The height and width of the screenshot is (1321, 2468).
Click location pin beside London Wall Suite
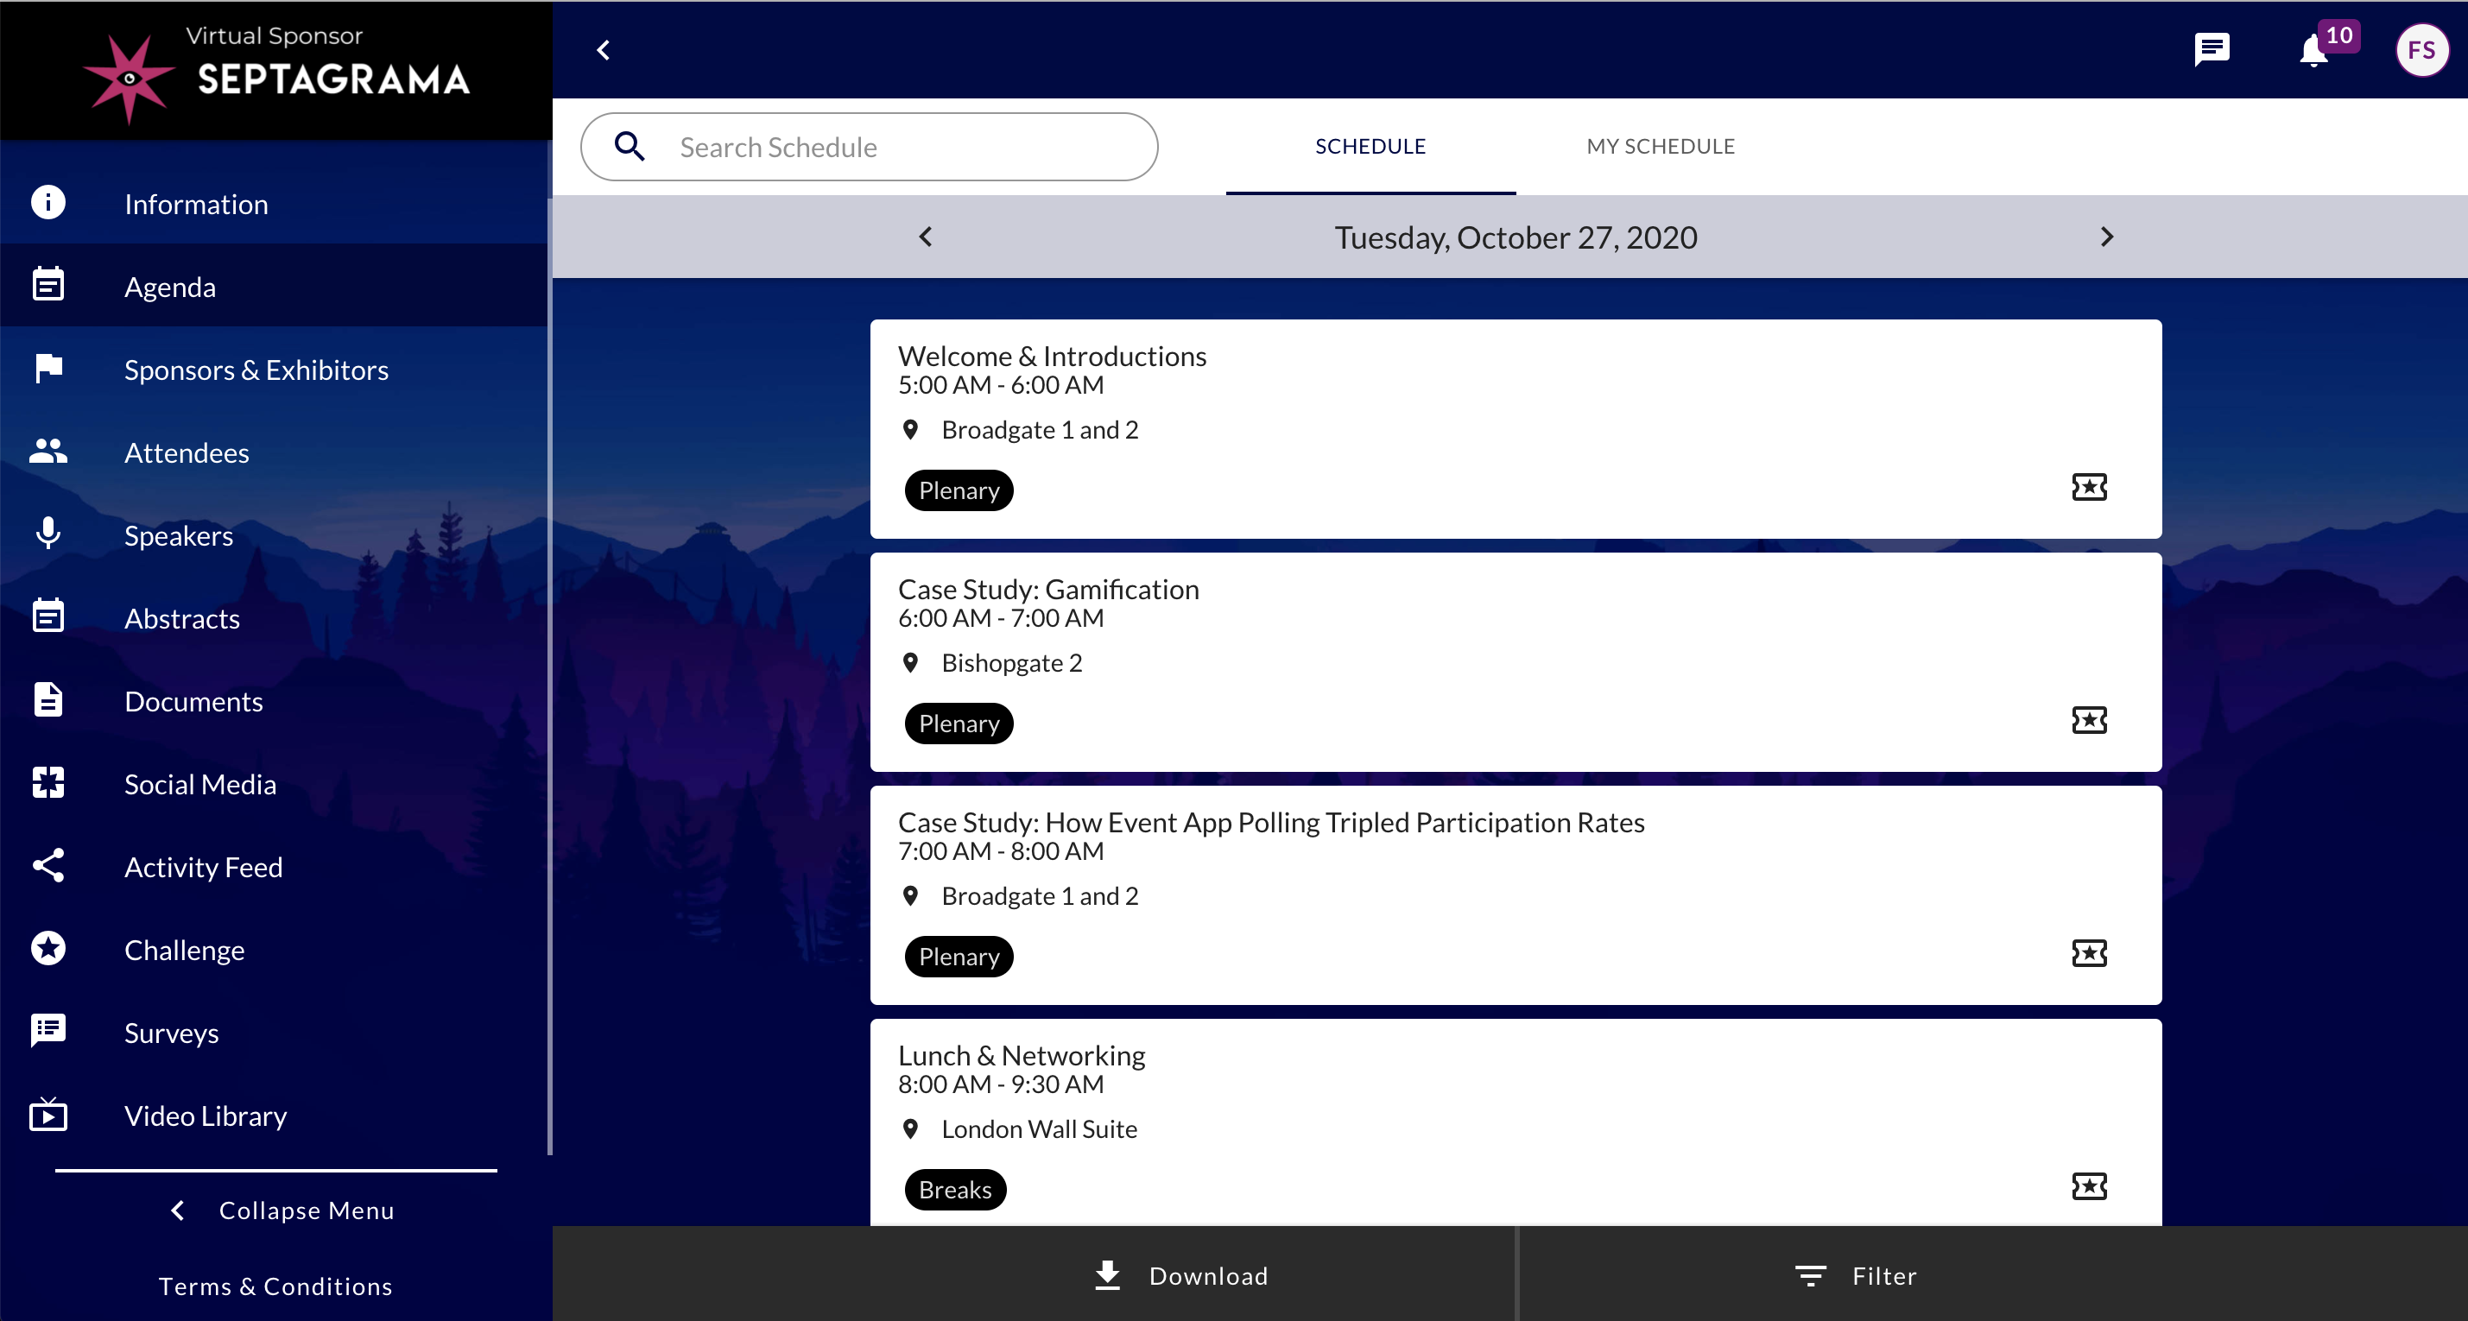tap(910, 1128)
